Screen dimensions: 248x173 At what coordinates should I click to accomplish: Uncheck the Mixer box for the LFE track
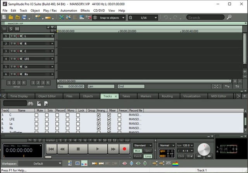click(109, 119)
